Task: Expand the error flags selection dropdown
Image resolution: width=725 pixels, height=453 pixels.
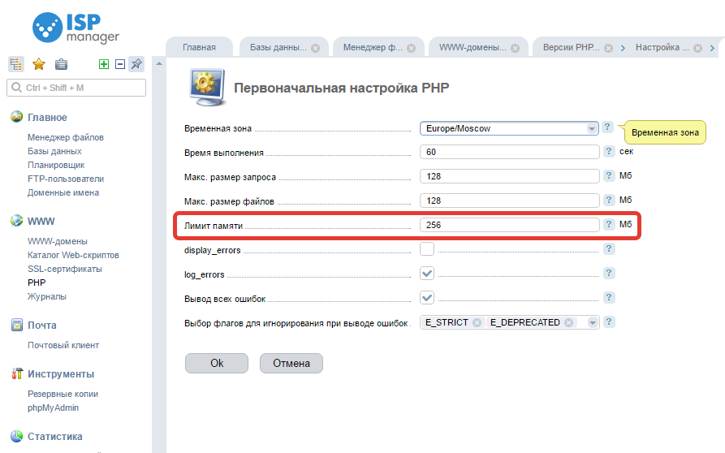Action: pos(592,322)
